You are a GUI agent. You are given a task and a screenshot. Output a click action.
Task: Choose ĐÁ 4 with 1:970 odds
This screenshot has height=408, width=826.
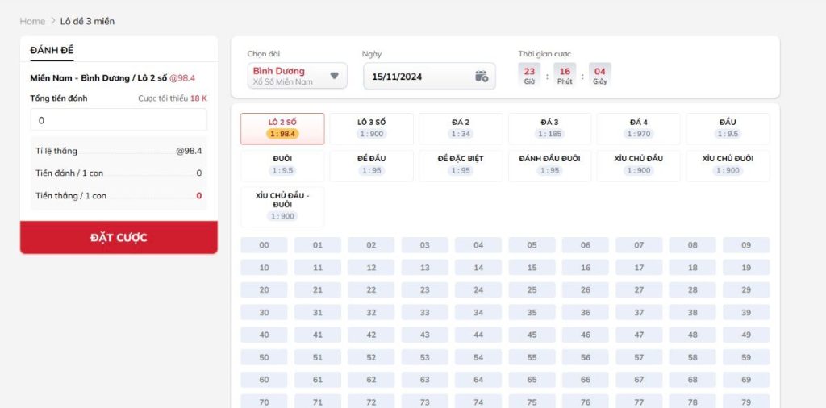(638, 128)
